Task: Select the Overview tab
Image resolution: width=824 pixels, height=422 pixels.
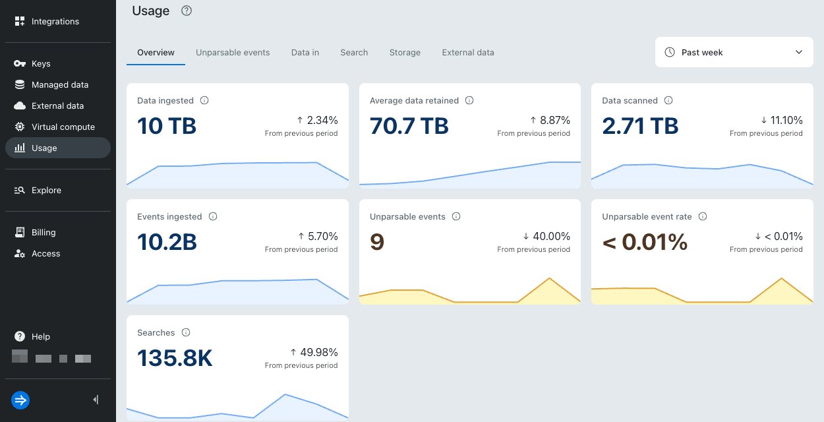Action: pyautogui.click(x=156, y=52)
